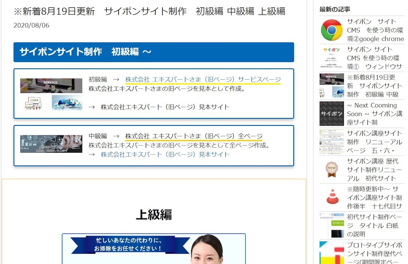Click the NEW badge ribbon icon
Image resolution: width=408 pixels, height=264 pixels.
[332, 169]
